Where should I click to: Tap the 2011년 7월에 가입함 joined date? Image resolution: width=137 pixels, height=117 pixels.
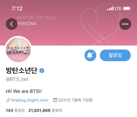pyautogui.click(x=75, y=100)
